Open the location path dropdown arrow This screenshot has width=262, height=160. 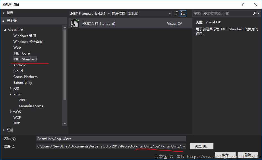184,146
